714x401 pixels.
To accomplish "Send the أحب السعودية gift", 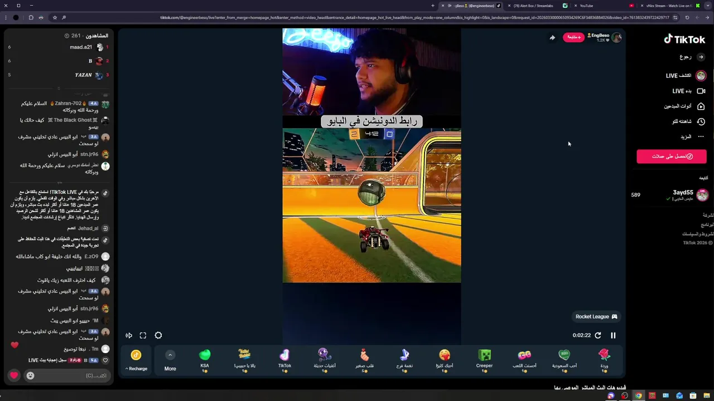I will tap(565, 360).
